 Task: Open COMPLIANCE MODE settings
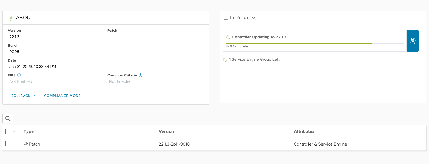coord(62,96)
